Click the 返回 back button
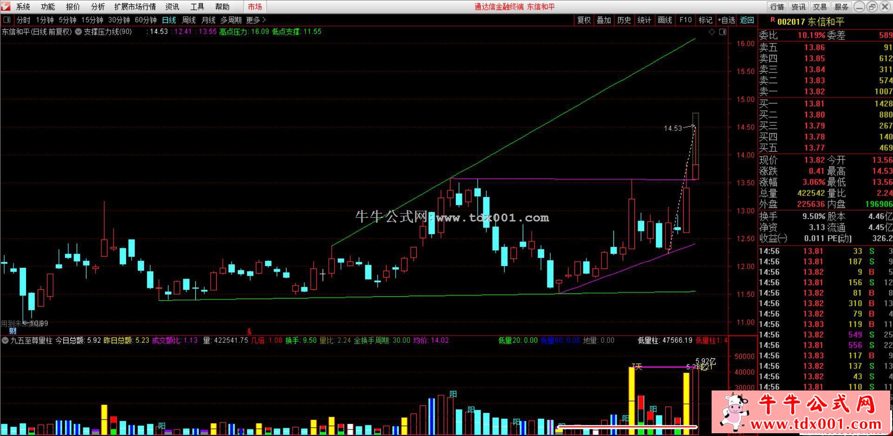 (x=747, y=20)
